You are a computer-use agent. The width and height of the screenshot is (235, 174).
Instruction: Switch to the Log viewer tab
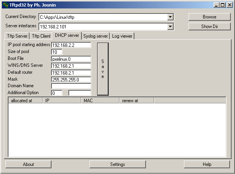(x=122, y=36)
